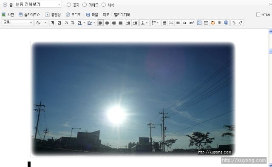Click the line spacing icon
Image resolution: width=272 pixels, height=167 pixels.
(x=143, y=23)
